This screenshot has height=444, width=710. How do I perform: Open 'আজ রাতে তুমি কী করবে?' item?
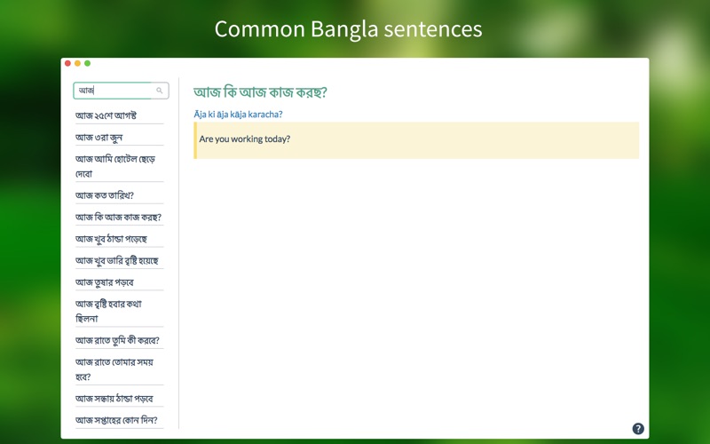point(117,340)
